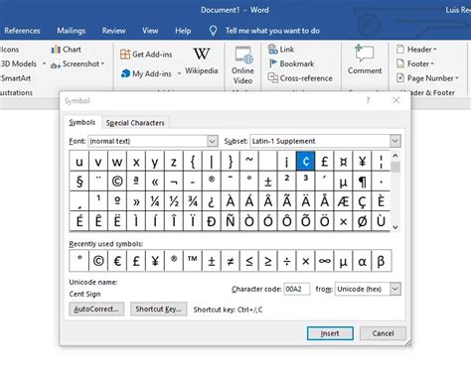This screenshot has height=376, width=471.
Task: Insert a Cross-reference
Action: [300, 78]
